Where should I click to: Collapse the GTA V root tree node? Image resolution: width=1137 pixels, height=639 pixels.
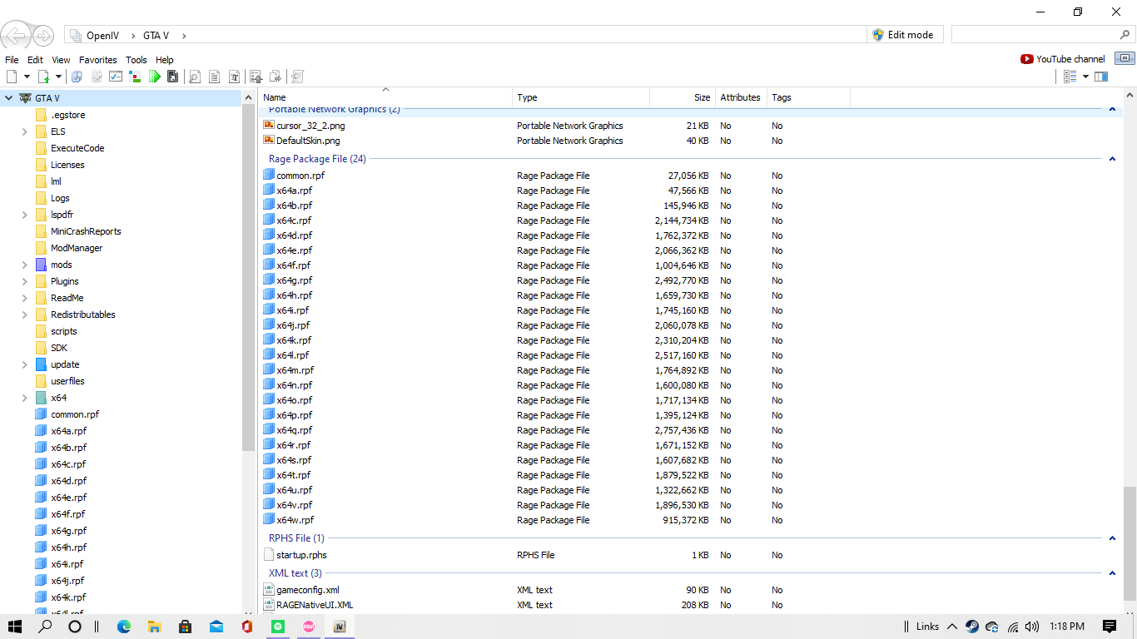[8, 98]
